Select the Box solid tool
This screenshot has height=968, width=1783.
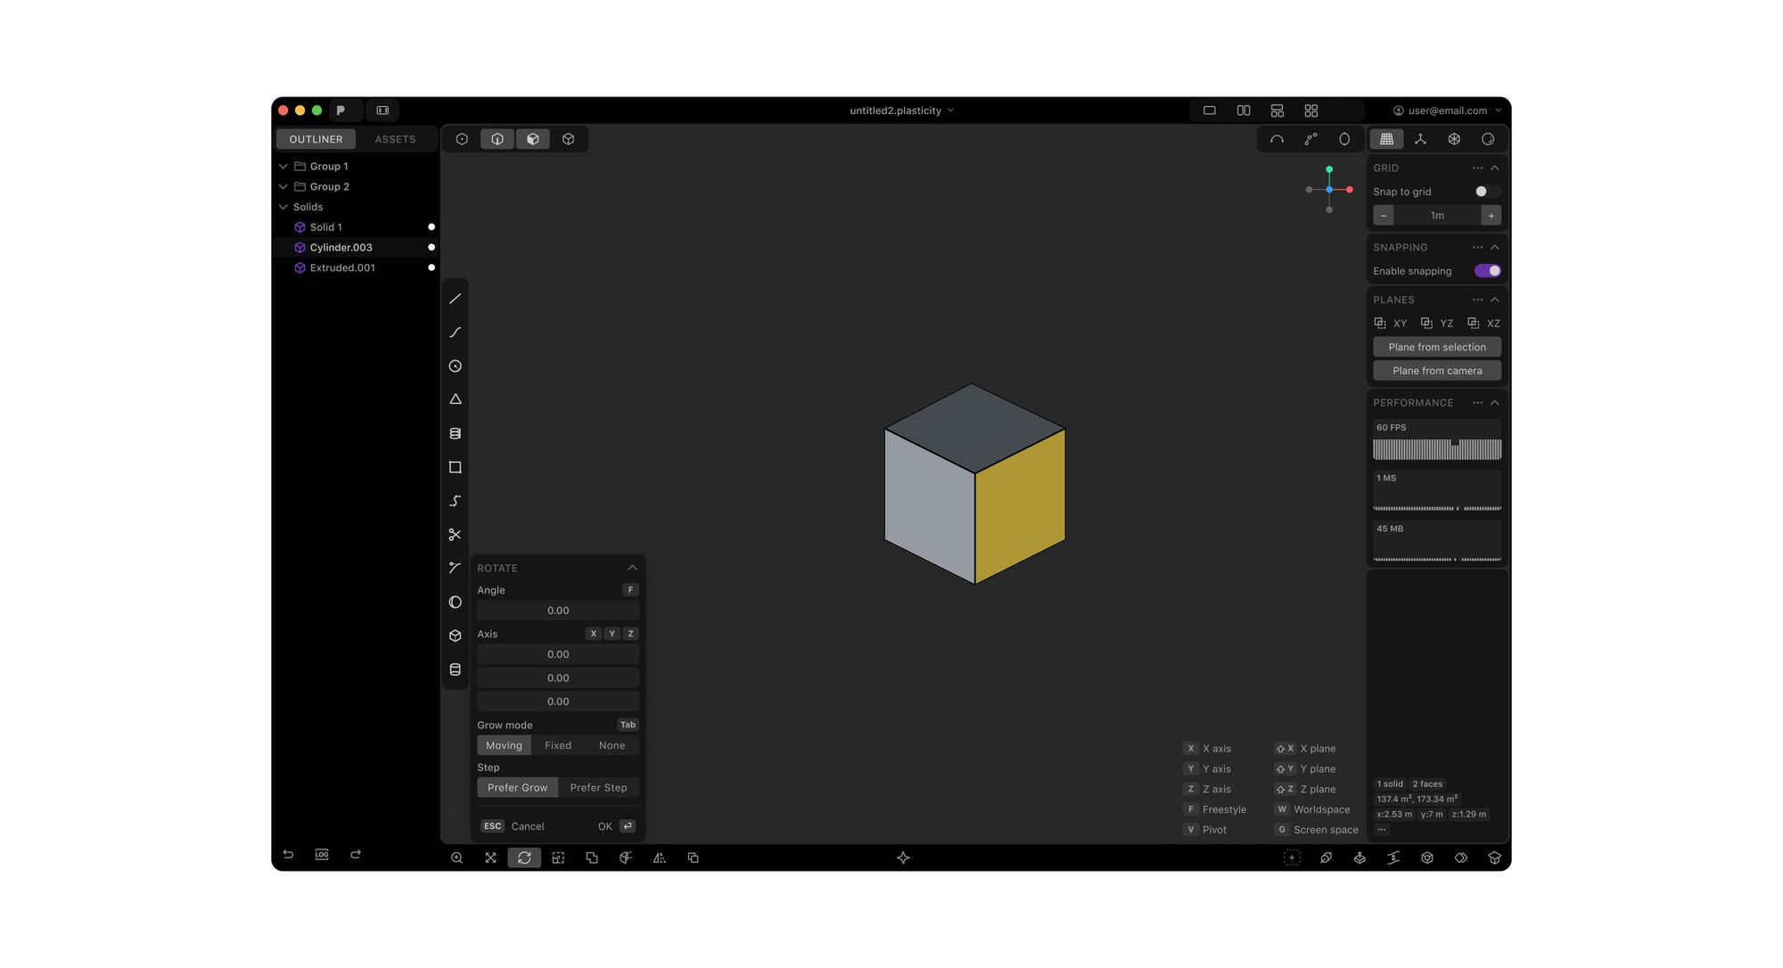coord(455,636)
